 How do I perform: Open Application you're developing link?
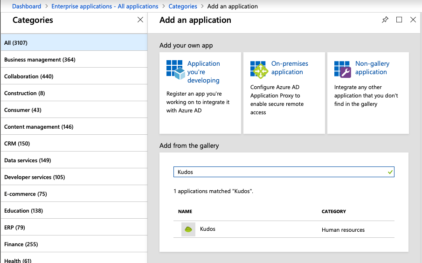click(x=203, y=72)
